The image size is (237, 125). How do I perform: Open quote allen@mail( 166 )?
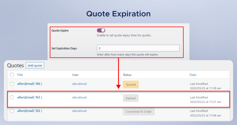29,84
